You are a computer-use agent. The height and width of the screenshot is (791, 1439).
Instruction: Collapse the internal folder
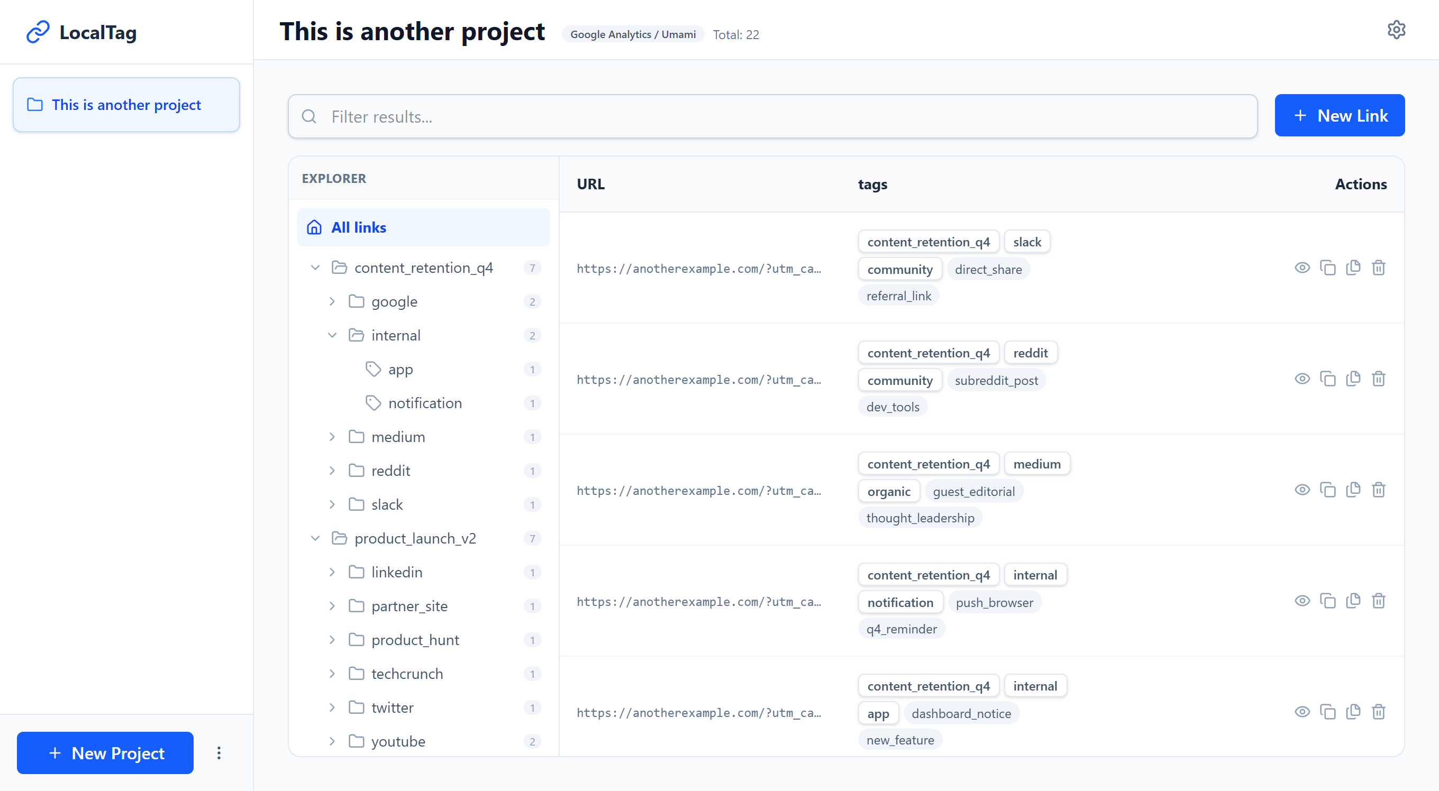[x=332, y=336]
